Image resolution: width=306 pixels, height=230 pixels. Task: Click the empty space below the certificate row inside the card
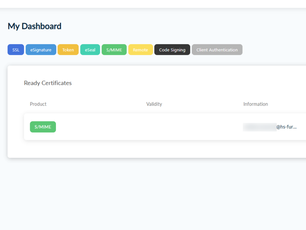[156, 149]
